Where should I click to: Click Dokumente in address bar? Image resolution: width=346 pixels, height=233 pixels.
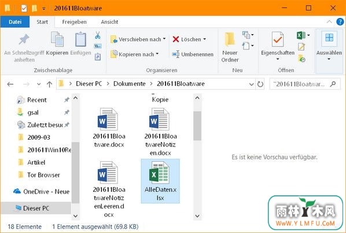point(129,84)
